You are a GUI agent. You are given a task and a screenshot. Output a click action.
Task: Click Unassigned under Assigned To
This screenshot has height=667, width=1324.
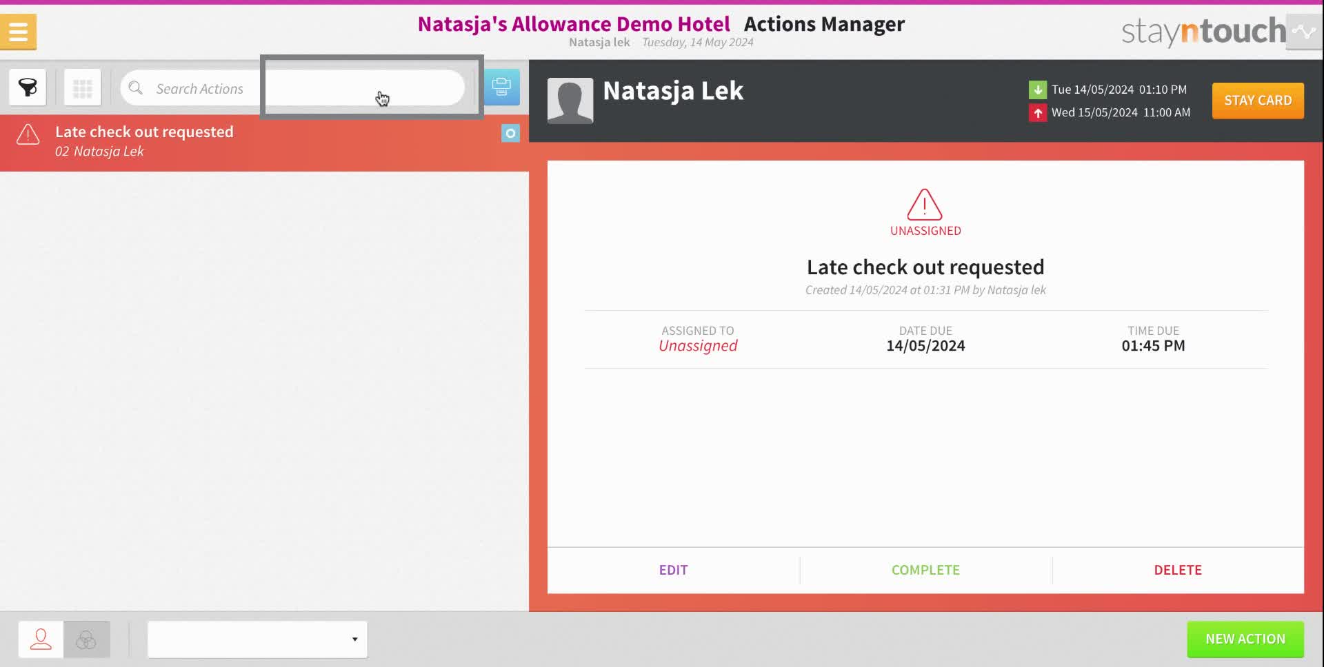[x=698, y=346]
